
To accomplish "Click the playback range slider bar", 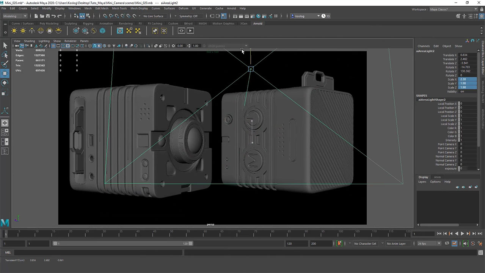I will pos(122,243).
